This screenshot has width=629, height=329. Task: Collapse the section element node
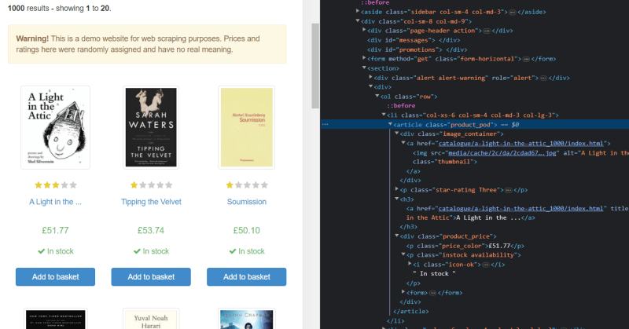point(364,68)
